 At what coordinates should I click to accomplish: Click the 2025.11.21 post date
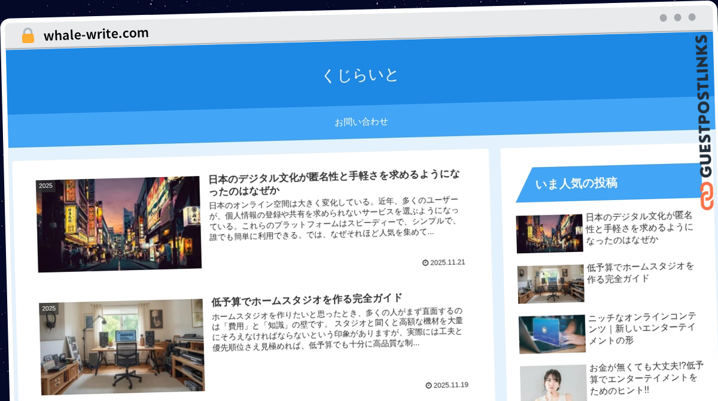coord(448,262)
